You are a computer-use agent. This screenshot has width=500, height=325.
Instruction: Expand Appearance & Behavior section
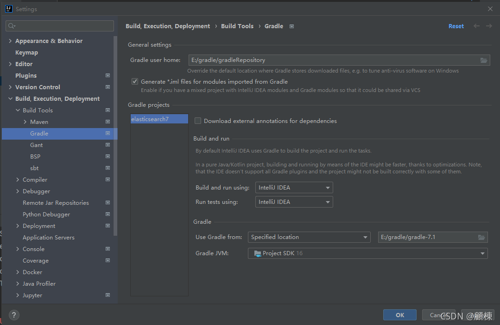point(10,41)
